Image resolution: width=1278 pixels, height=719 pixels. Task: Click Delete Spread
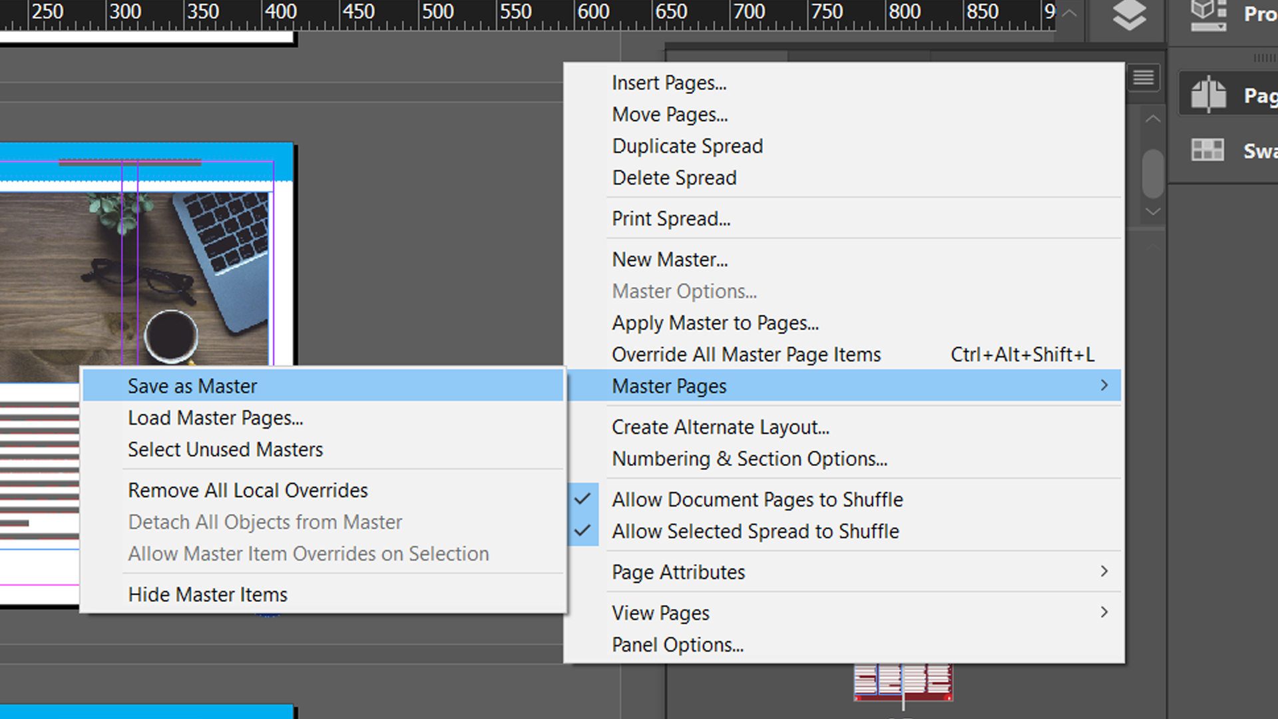[674, 178]
